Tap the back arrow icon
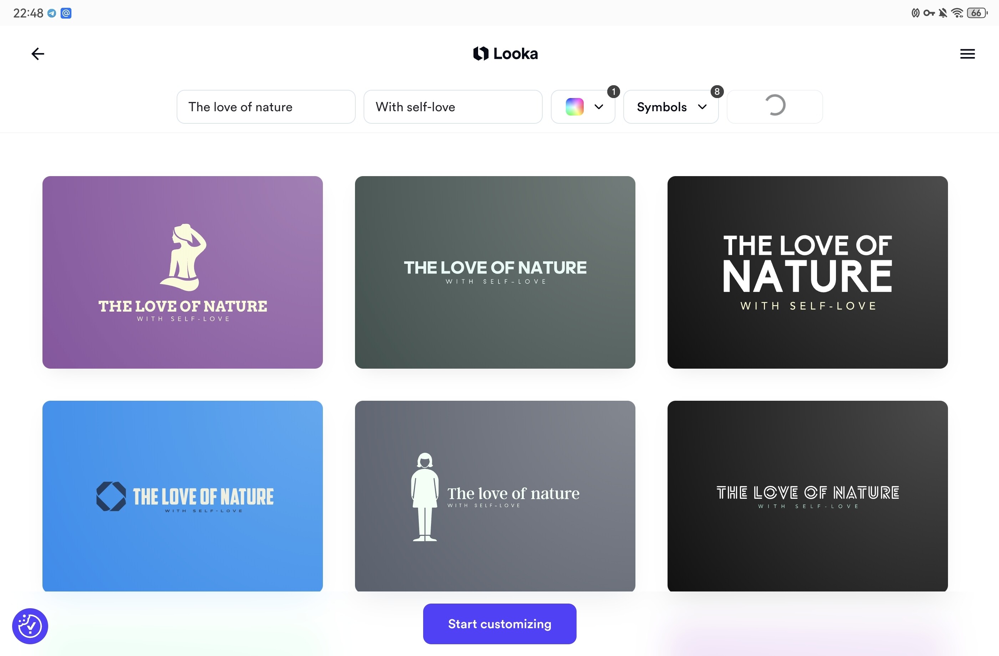 pos(38,54)
